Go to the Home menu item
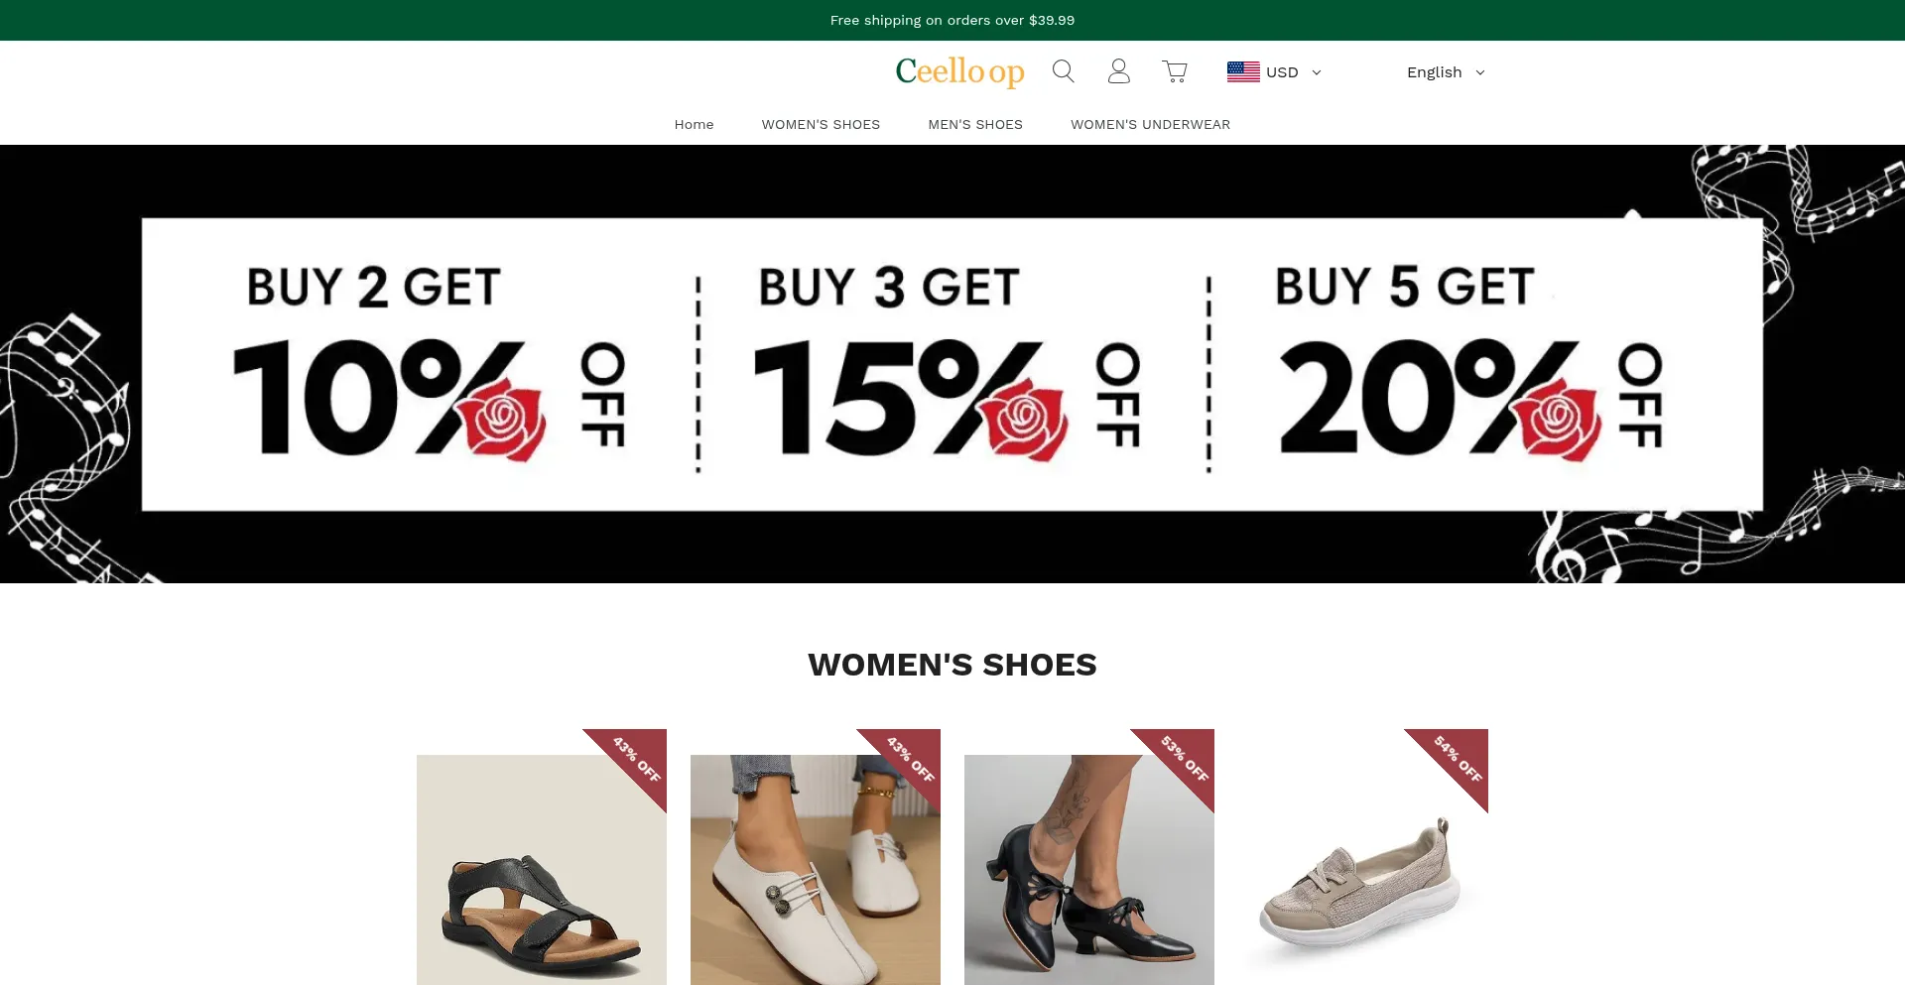Screen dimensions: 1905x985 pyautogui.click(x=694, y=124)
